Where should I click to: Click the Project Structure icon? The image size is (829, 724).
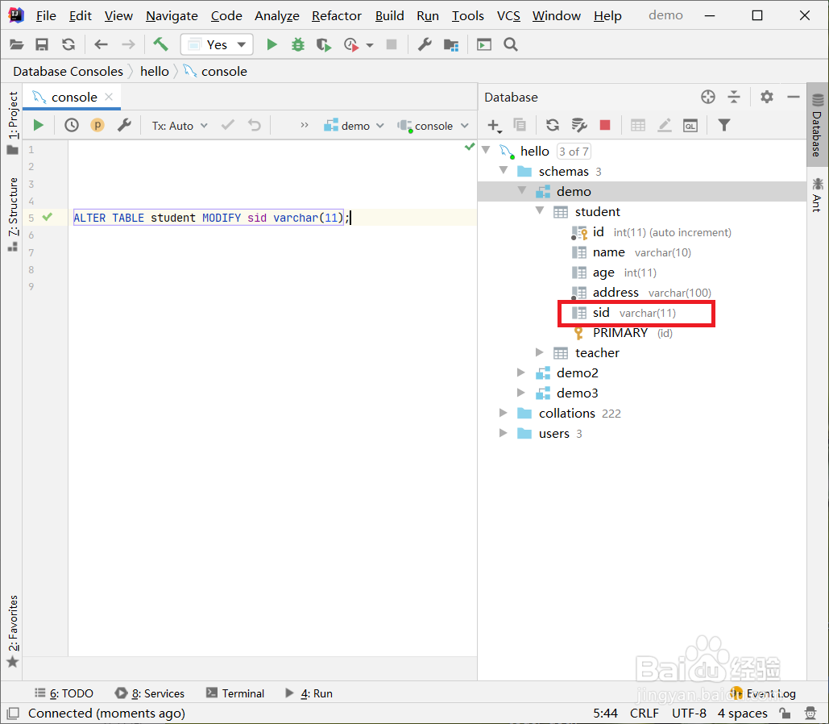point(451,44)
